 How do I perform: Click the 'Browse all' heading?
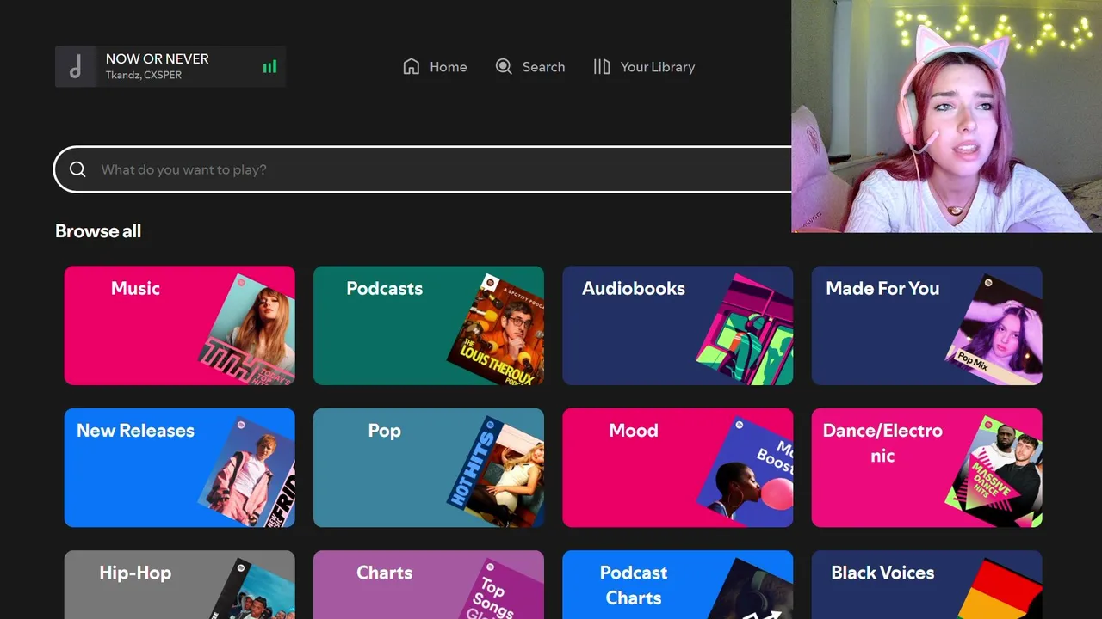[98, 231]
